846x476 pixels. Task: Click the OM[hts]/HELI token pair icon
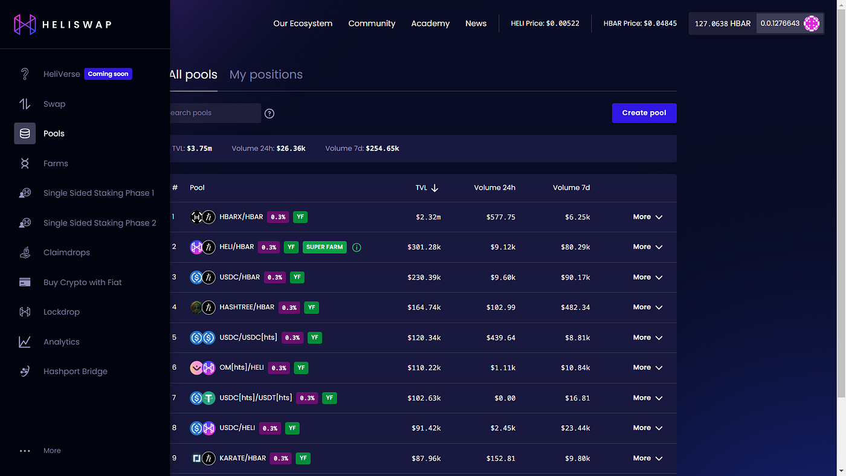[x=202, y=367]
